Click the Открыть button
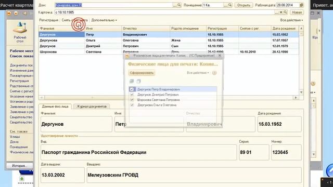Image resolution: width=333 pixels, height=187 pixels. point(244,5)
